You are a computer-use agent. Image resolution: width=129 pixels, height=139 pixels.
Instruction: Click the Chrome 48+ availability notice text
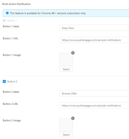tap(48, 13)
